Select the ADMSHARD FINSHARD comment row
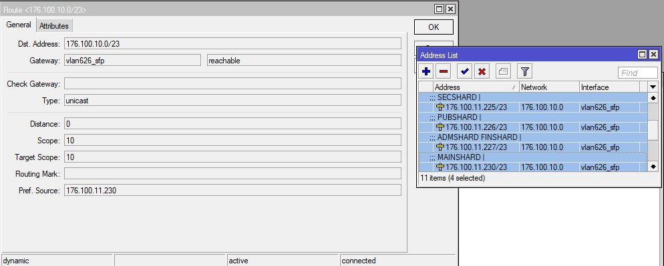The height and width of the screenshot is (266, 664). pyautogui.click(x=532, y=137)
